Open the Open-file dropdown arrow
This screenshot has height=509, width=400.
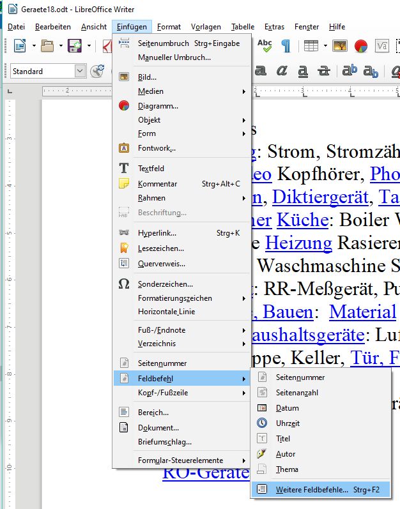point(61,46)
